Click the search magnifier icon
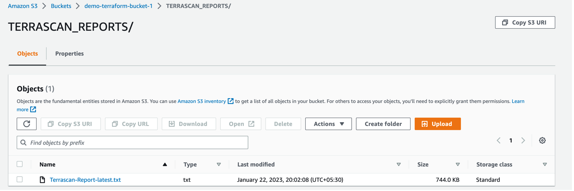Screen dimensions: 574x191 (x=24, y=143)
